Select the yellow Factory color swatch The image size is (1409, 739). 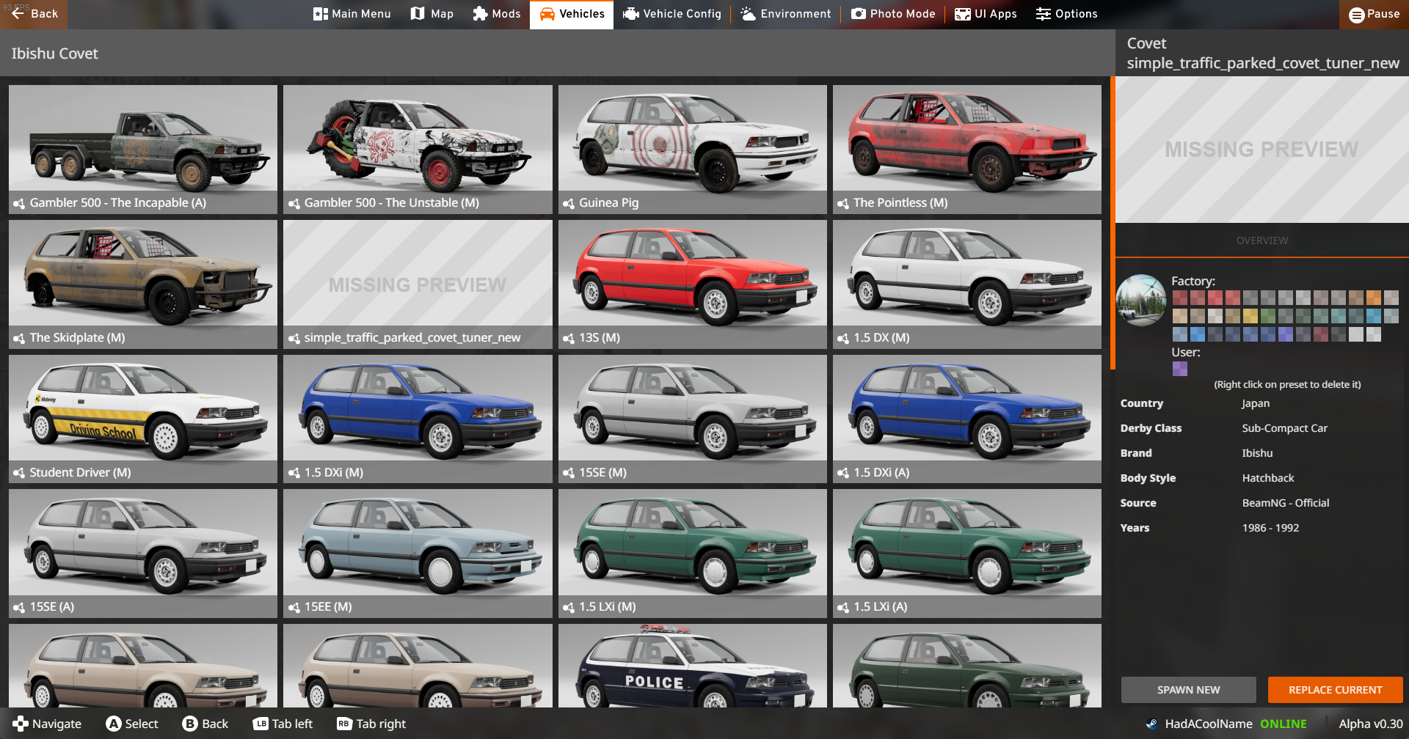click(x=1250, y=316)
